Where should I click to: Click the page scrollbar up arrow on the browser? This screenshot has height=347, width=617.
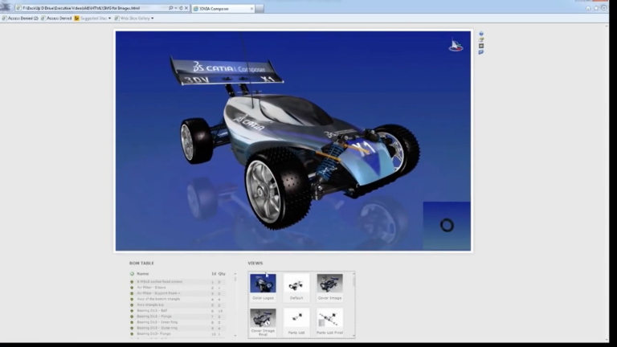coord(607,26)
